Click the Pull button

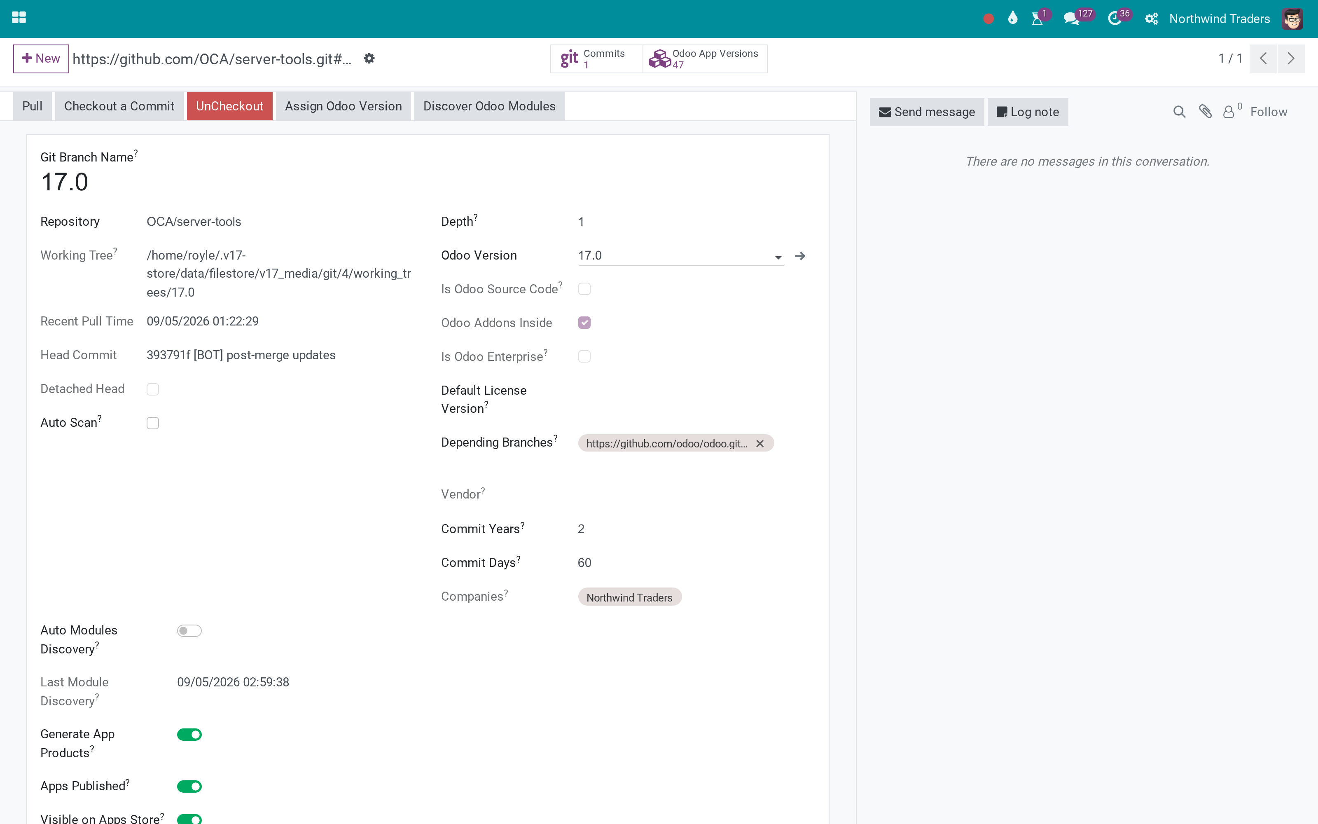pos(32,106)
